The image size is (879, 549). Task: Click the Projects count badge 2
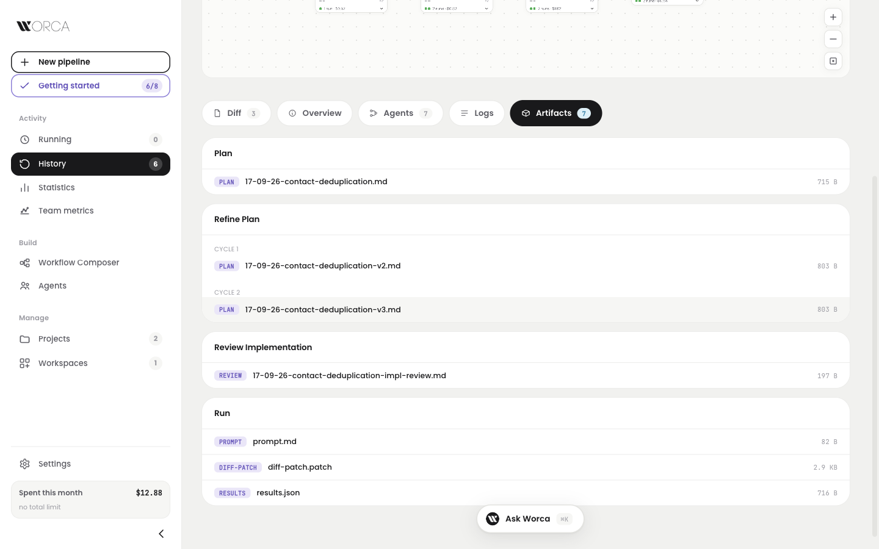click(156, 339)
